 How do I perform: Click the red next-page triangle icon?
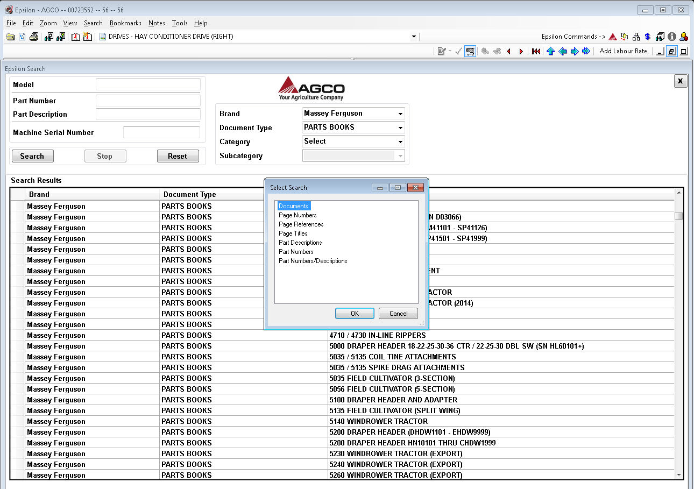[521, 51]
